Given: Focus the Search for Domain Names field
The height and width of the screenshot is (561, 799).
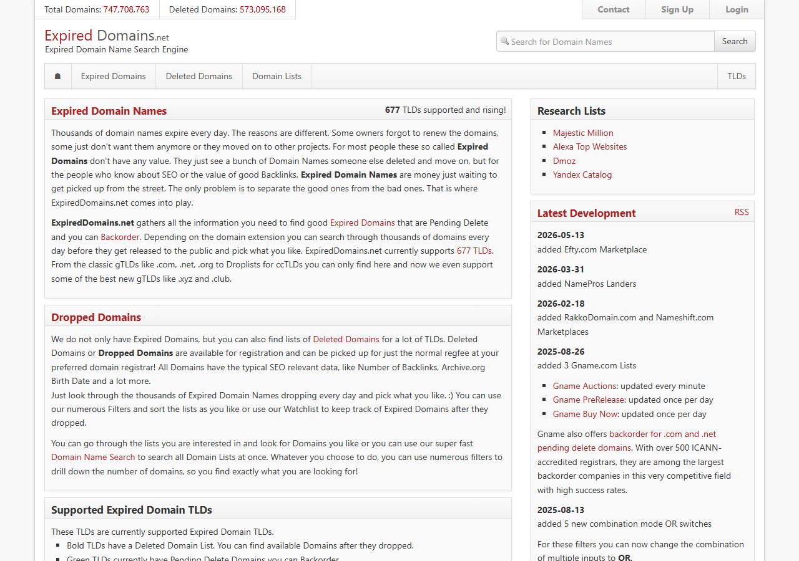Looking at the screenshot, I should pyautogui.click(x=605, y=41).
